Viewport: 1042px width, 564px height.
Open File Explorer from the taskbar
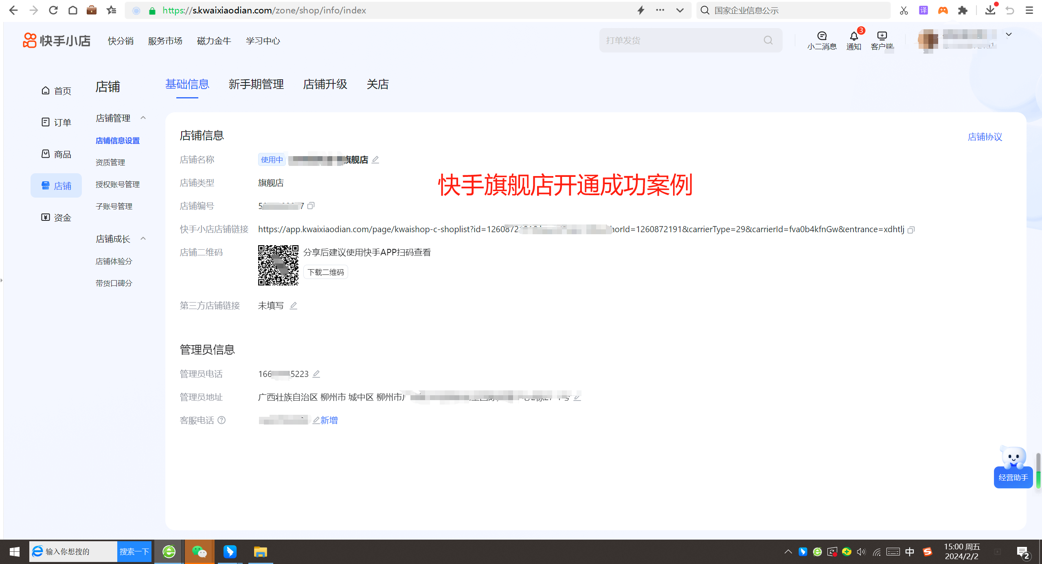point(260,551)
